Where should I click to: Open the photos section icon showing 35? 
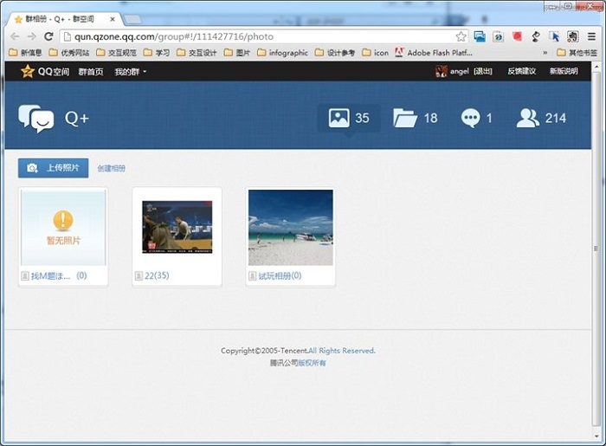338,118
